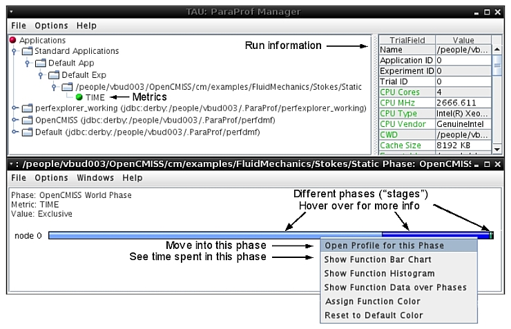
Task: Click the CPU Type value Intel(R) Xeo...
Action: click(463, 114)
